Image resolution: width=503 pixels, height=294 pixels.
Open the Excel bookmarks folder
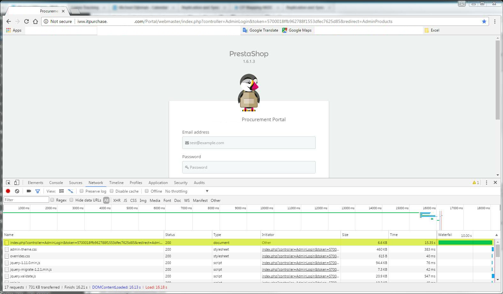(432, 30)
